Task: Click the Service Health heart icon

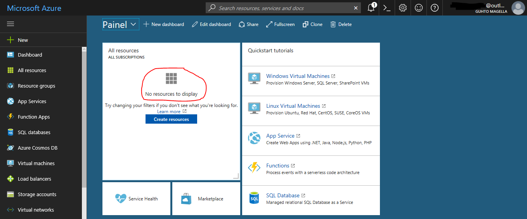Action: [x=121, y=198]
